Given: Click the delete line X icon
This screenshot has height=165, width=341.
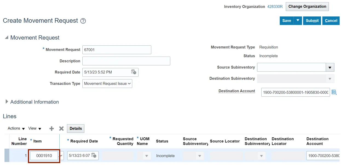Looking at the screenshot, I should (61, 129).
